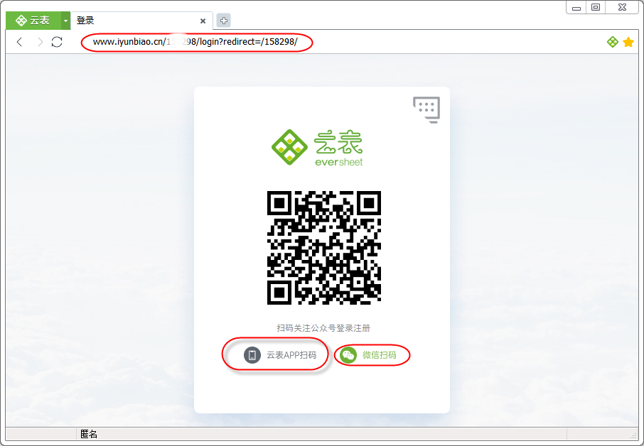Click the login QR code image
644x446 pixels.
(323, 247)
